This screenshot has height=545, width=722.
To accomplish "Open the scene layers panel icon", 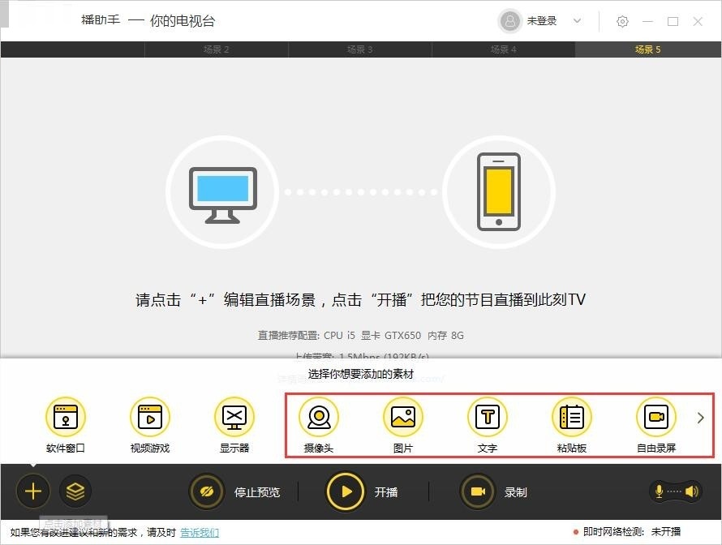I will (75, 491).
